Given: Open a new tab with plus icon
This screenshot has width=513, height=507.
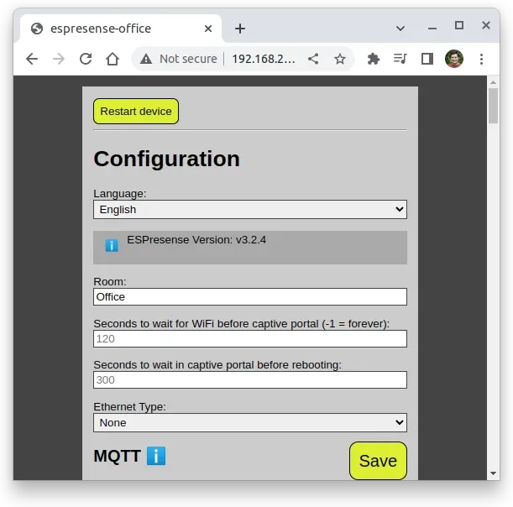Looking at the screenshot, I should (x=240, y=29).
